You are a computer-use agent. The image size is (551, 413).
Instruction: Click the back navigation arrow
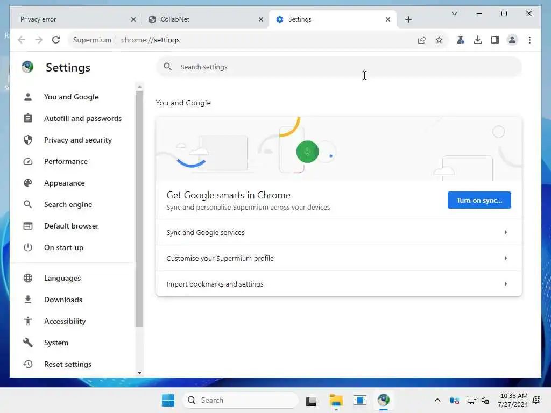[x=22, y=40]
